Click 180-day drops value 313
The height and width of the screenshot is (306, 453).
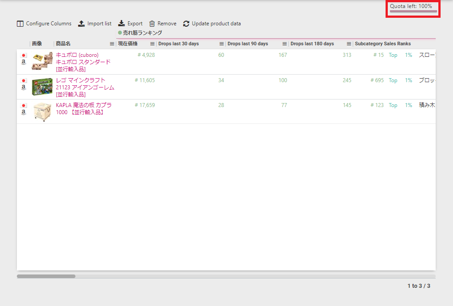347,55
